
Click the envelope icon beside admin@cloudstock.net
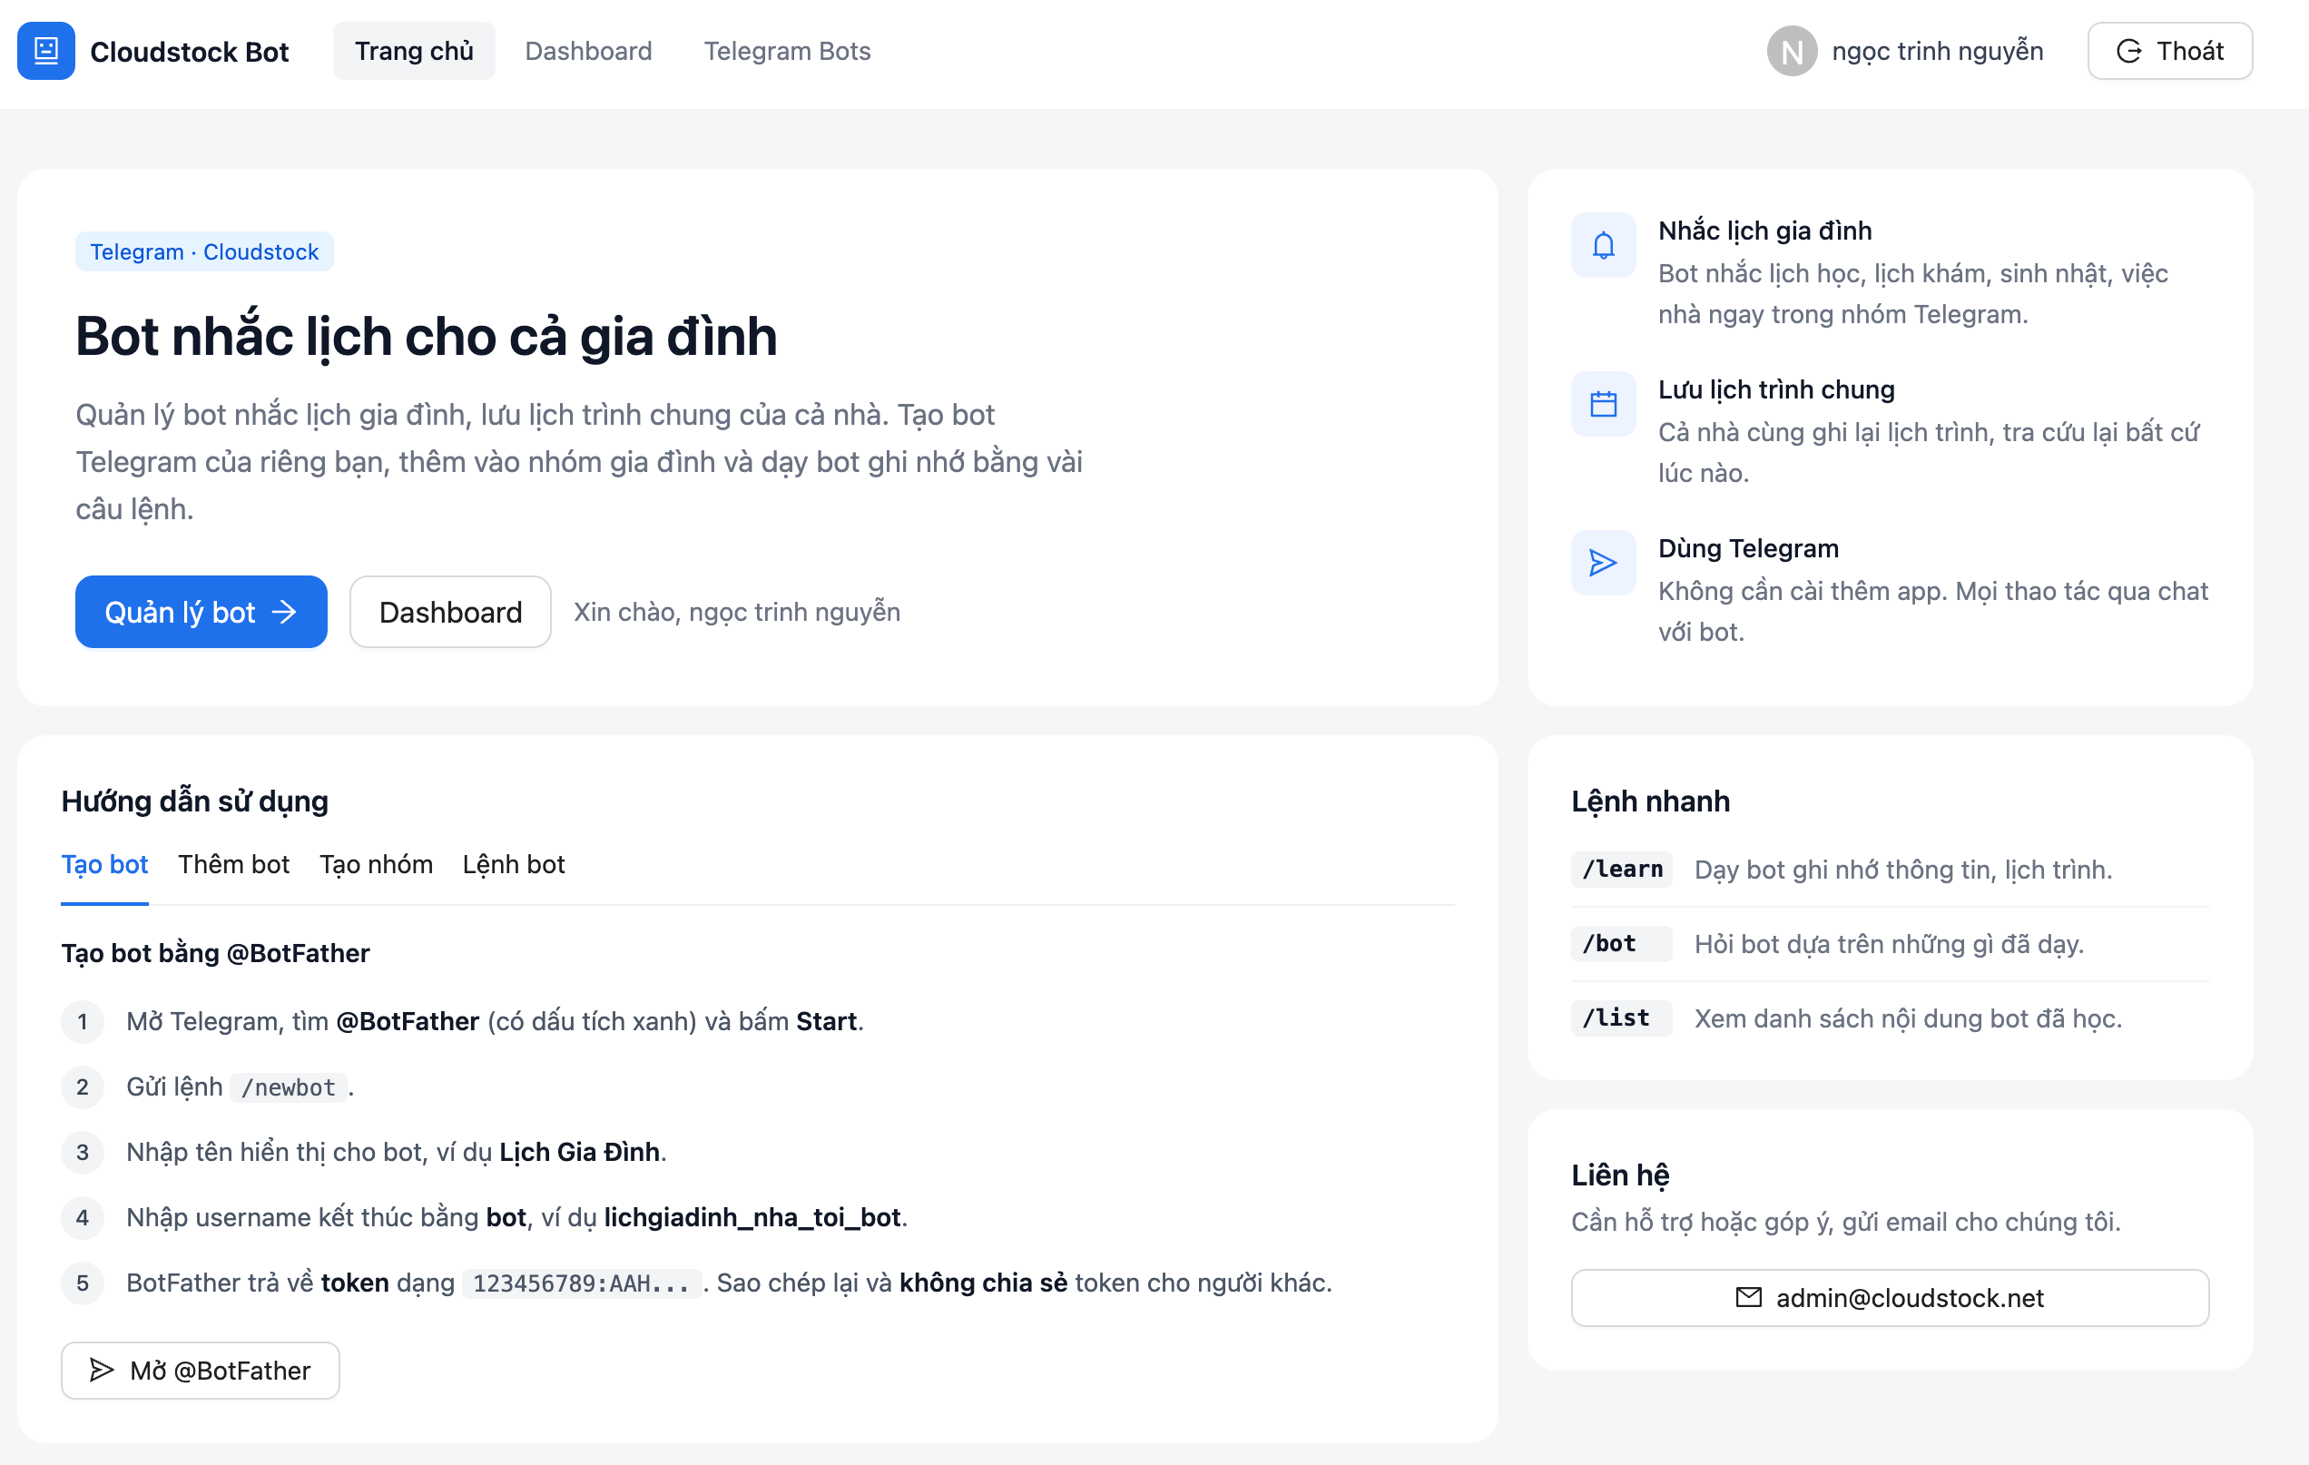coord(1748,1297)
